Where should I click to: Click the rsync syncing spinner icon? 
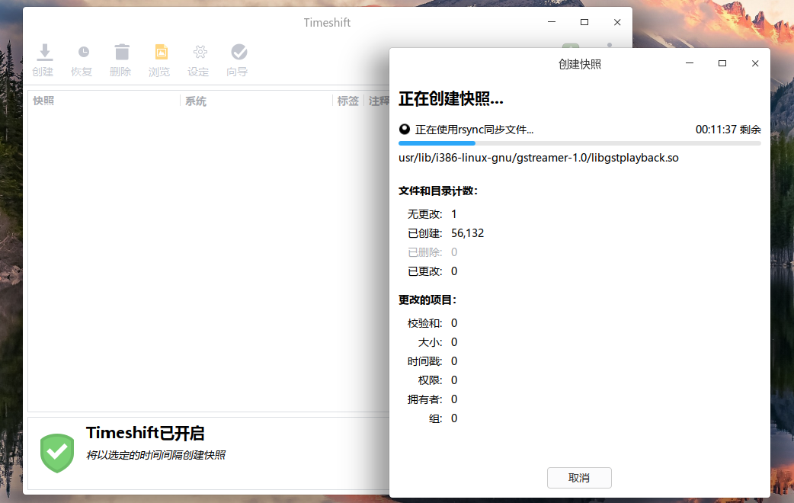point(404,129)
